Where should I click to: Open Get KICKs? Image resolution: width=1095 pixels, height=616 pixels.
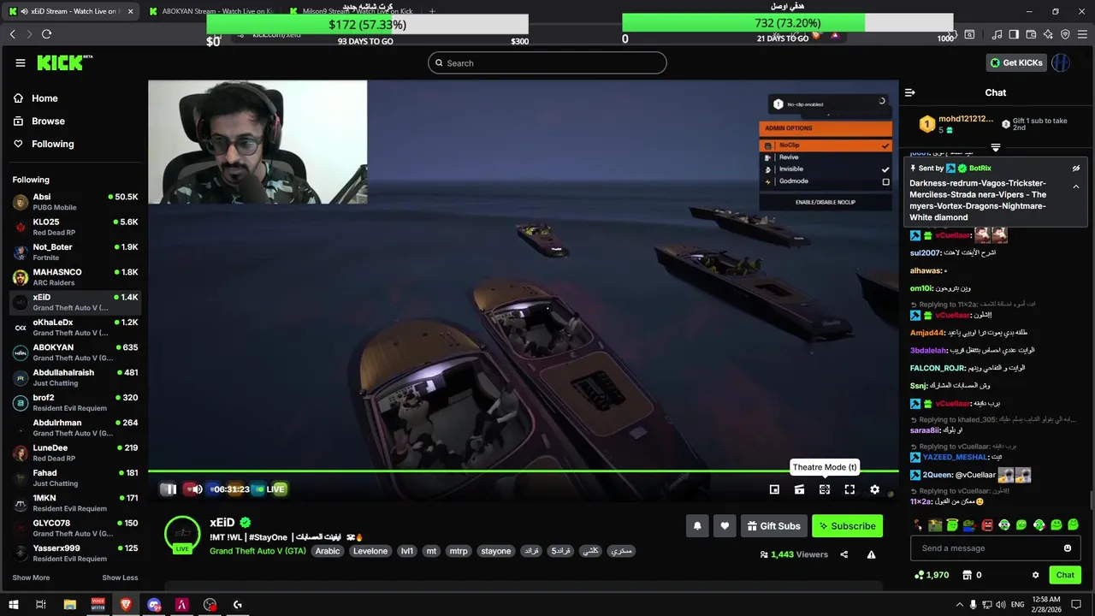1016,62
